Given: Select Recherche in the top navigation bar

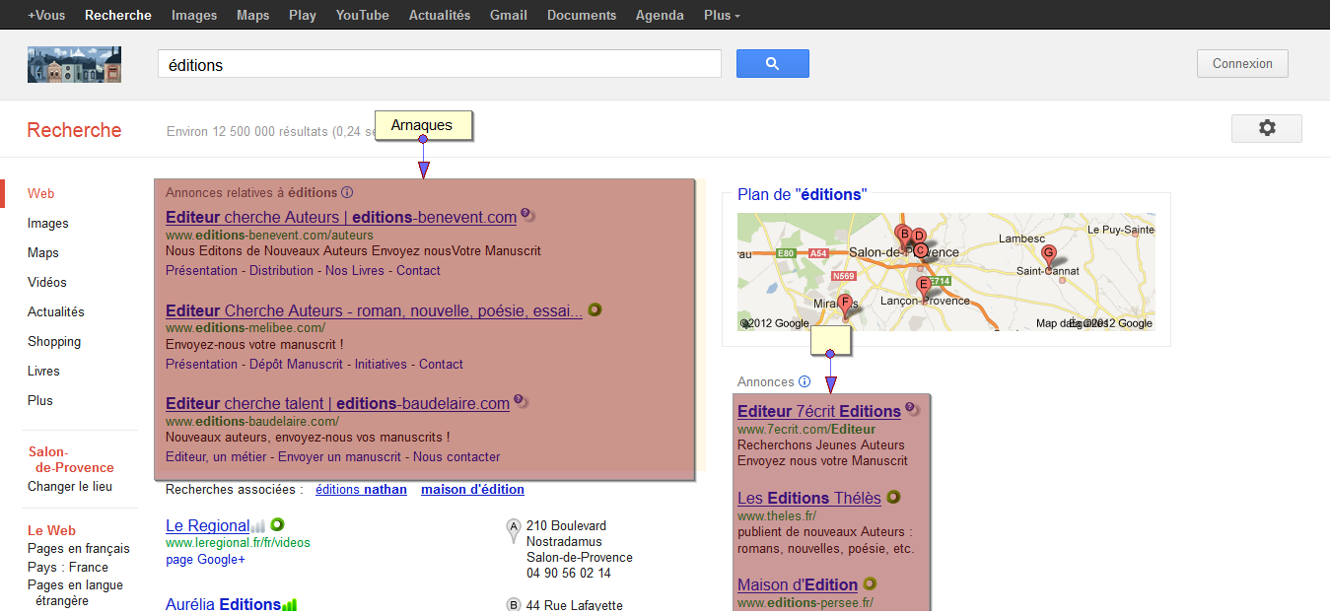Looking at the screenshot, I should click(118, 15).
